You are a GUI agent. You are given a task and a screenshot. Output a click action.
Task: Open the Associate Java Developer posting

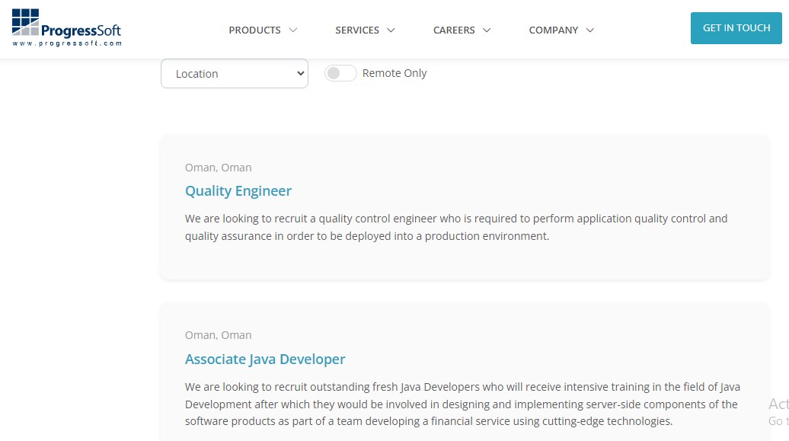(x=265, y=359)
